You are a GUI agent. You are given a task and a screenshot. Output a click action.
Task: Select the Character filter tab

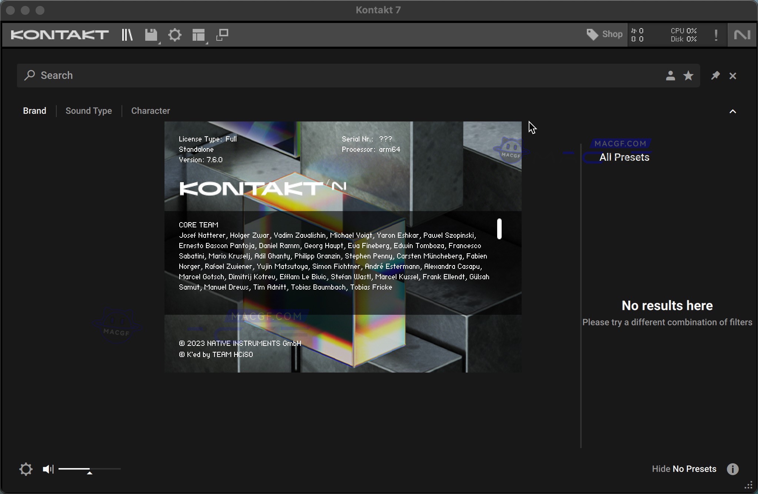150,111
